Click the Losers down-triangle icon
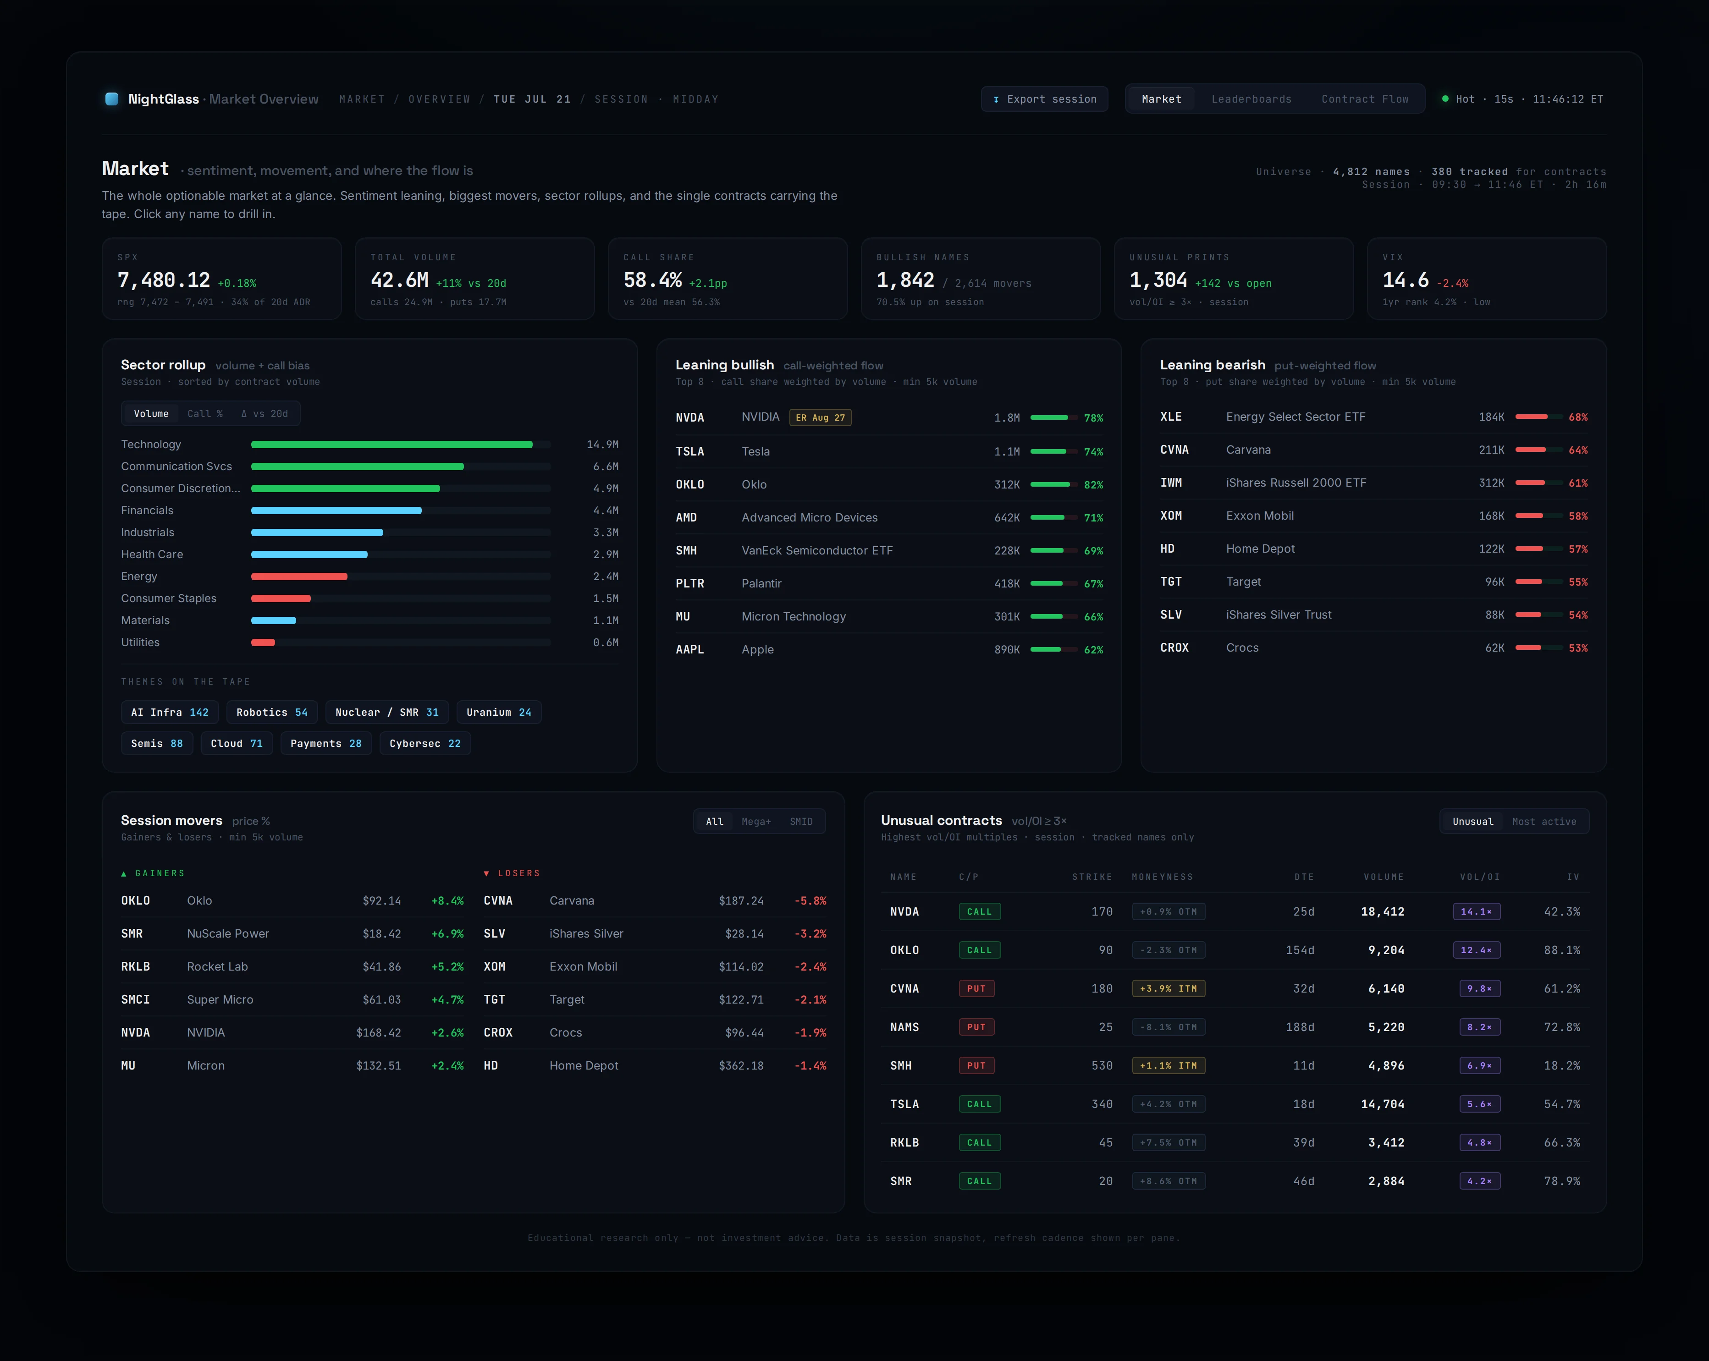1709x1361 pixels. point(487,873)
